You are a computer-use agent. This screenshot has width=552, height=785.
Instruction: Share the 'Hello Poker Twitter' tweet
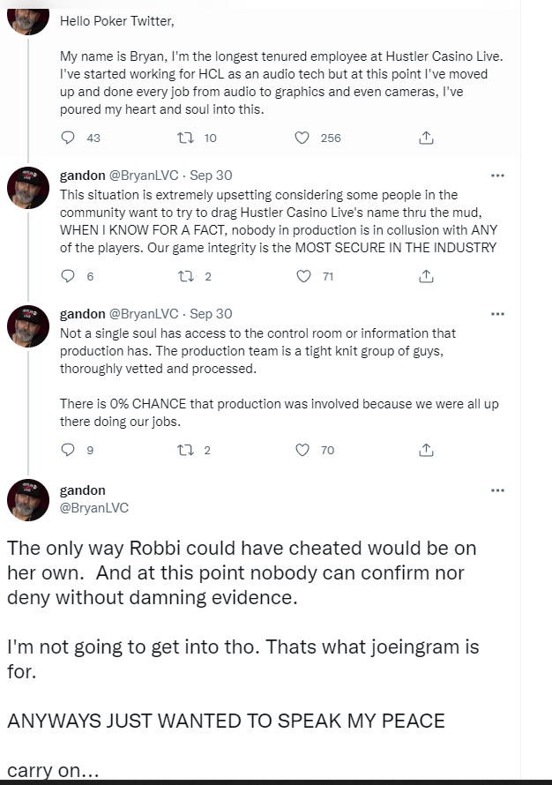pos(426,138)
